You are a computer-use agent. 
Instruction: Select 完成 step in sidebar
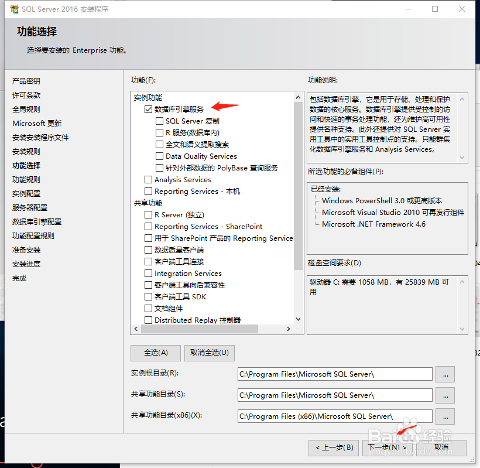click(x=19, y=278)
